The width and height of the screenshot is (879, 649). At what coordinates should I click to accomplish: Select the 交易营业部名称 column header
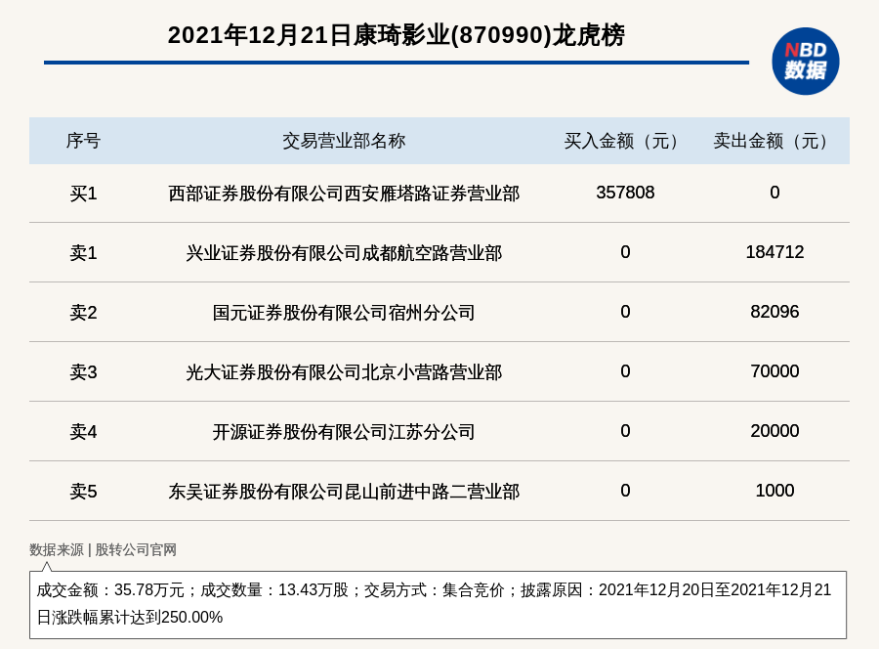tap(344, 141)
